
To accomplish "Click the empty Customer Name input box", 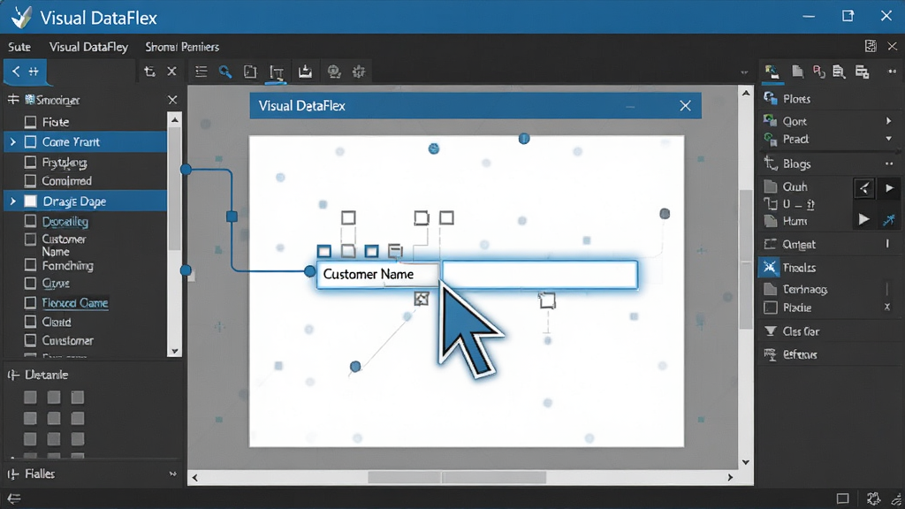I will (x=540, y=274).
